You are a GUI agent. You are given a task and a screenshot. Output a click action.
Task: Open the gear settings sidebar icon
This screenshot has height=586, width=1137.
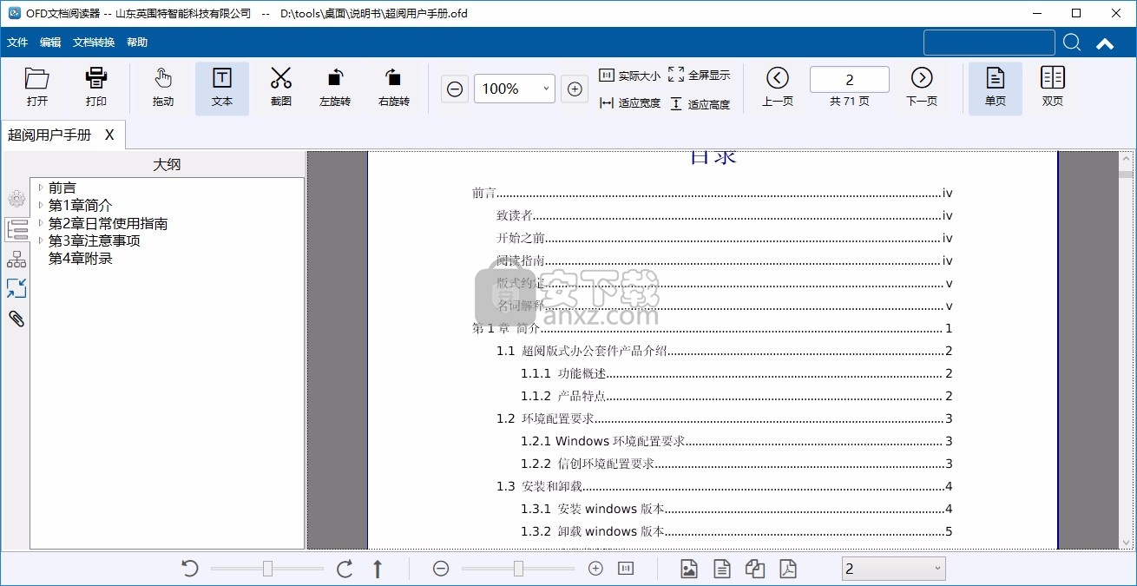16,199
